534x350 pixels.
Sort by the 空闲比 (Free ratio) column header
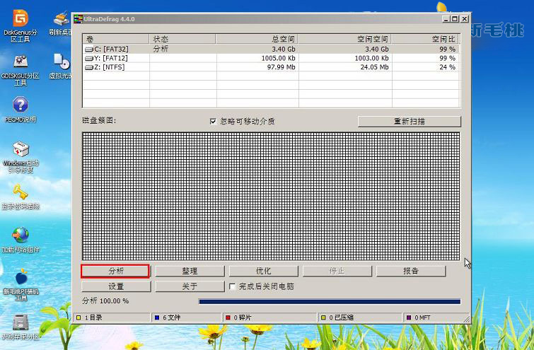425,39
